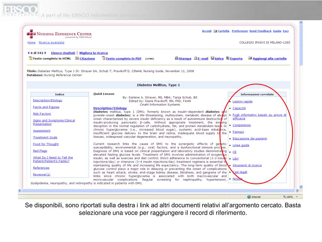Jump to Risk Factors section
This screenshot has width=322, height=242.
click(x=42, y=113)
